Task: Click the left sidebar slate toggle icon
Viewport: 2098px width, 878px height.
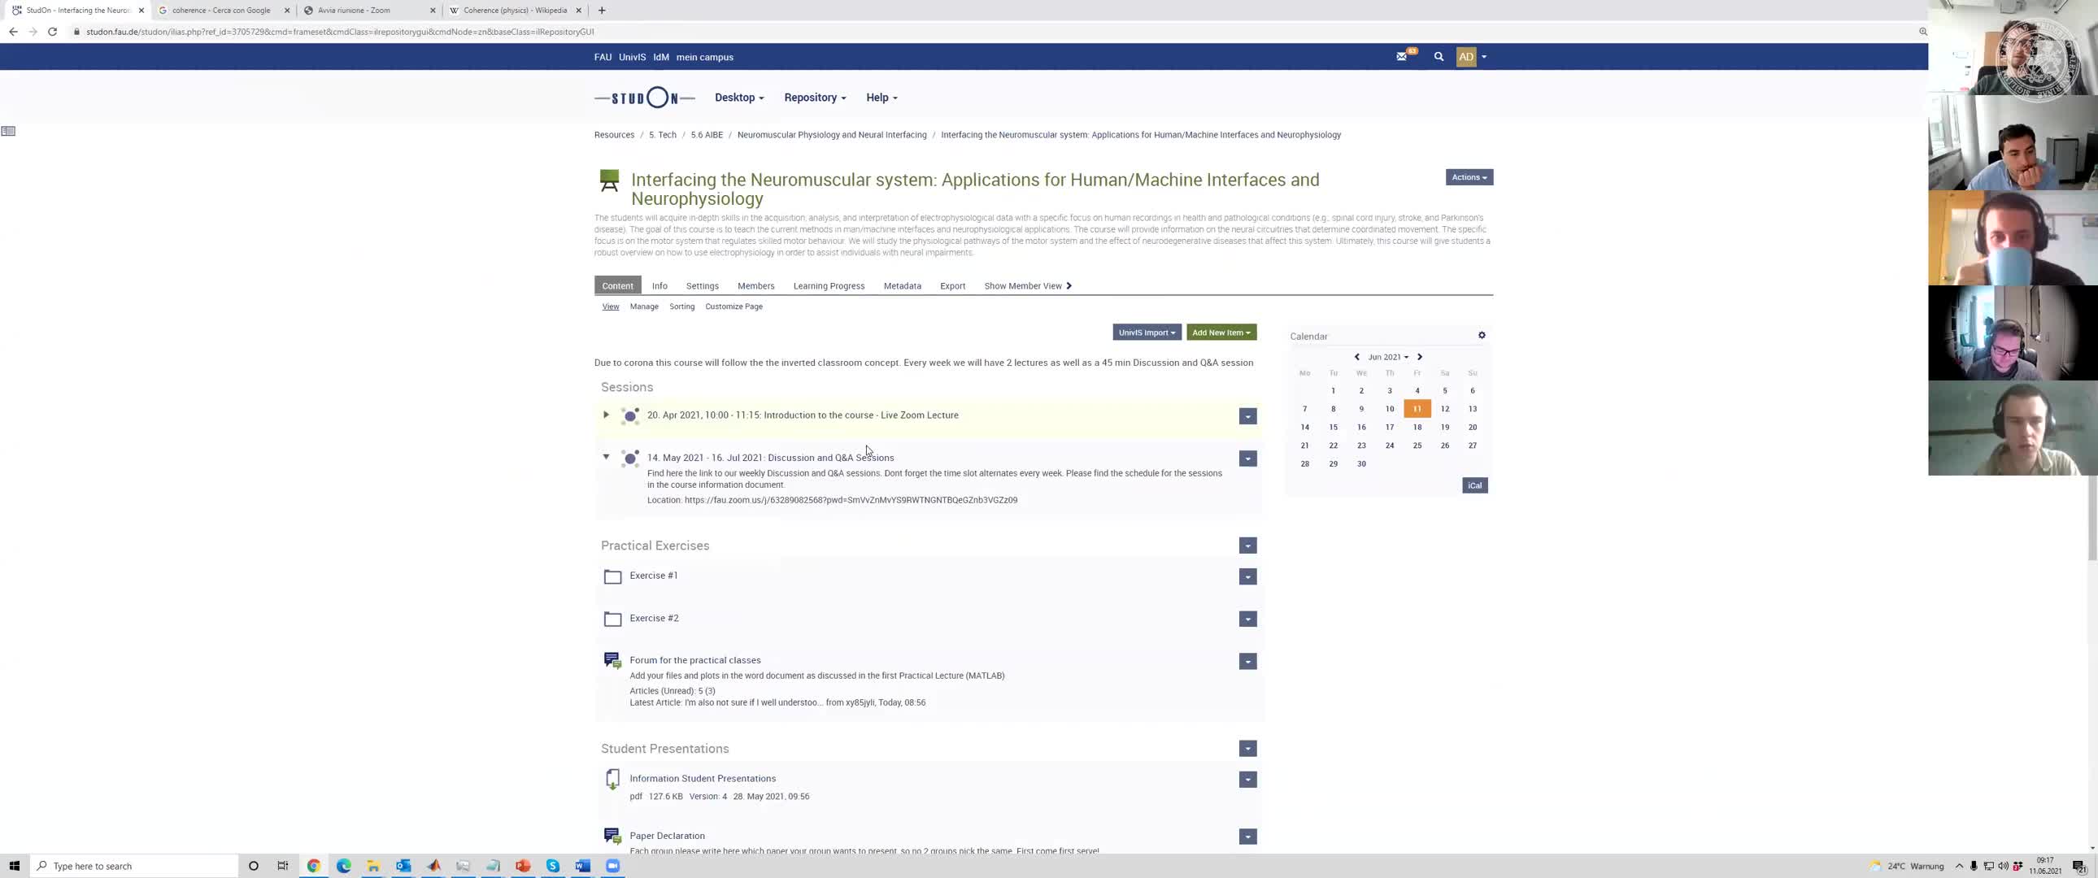Action: point(8,131)
